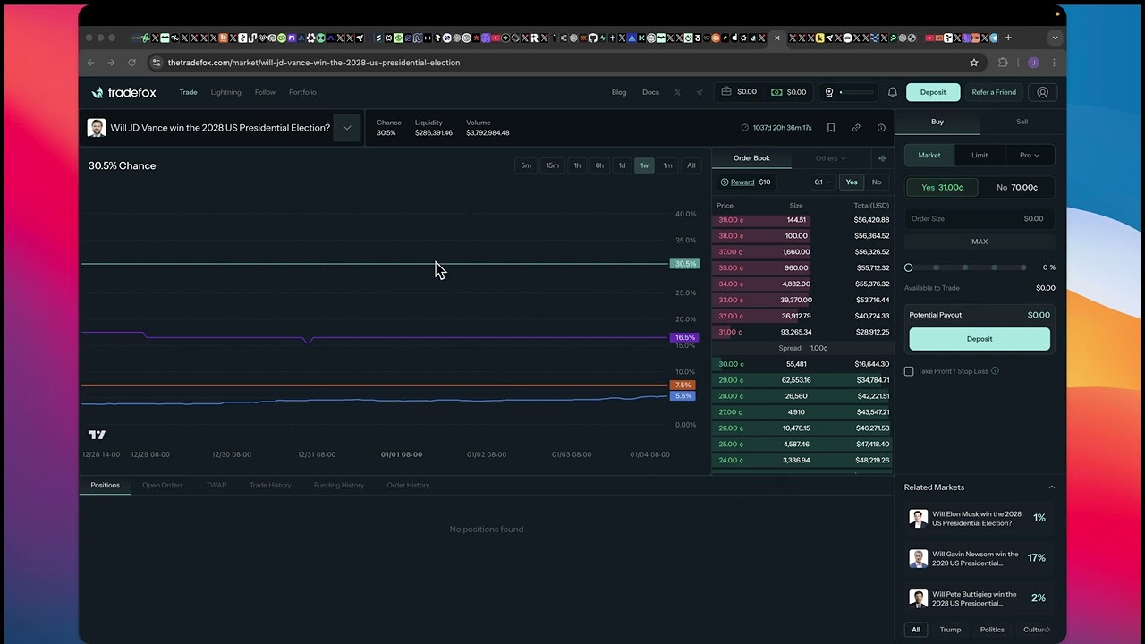This screenshot has height=644, width=1145.
Task: Click the Reward link
Action: point(742,182)
